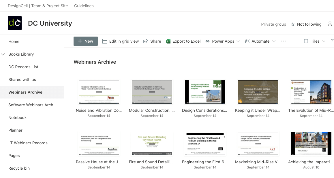This screenshot has width=334, height=178.
Task: Open the Noise and Vibration webinar thumbnail
Action: coord(99,92)
